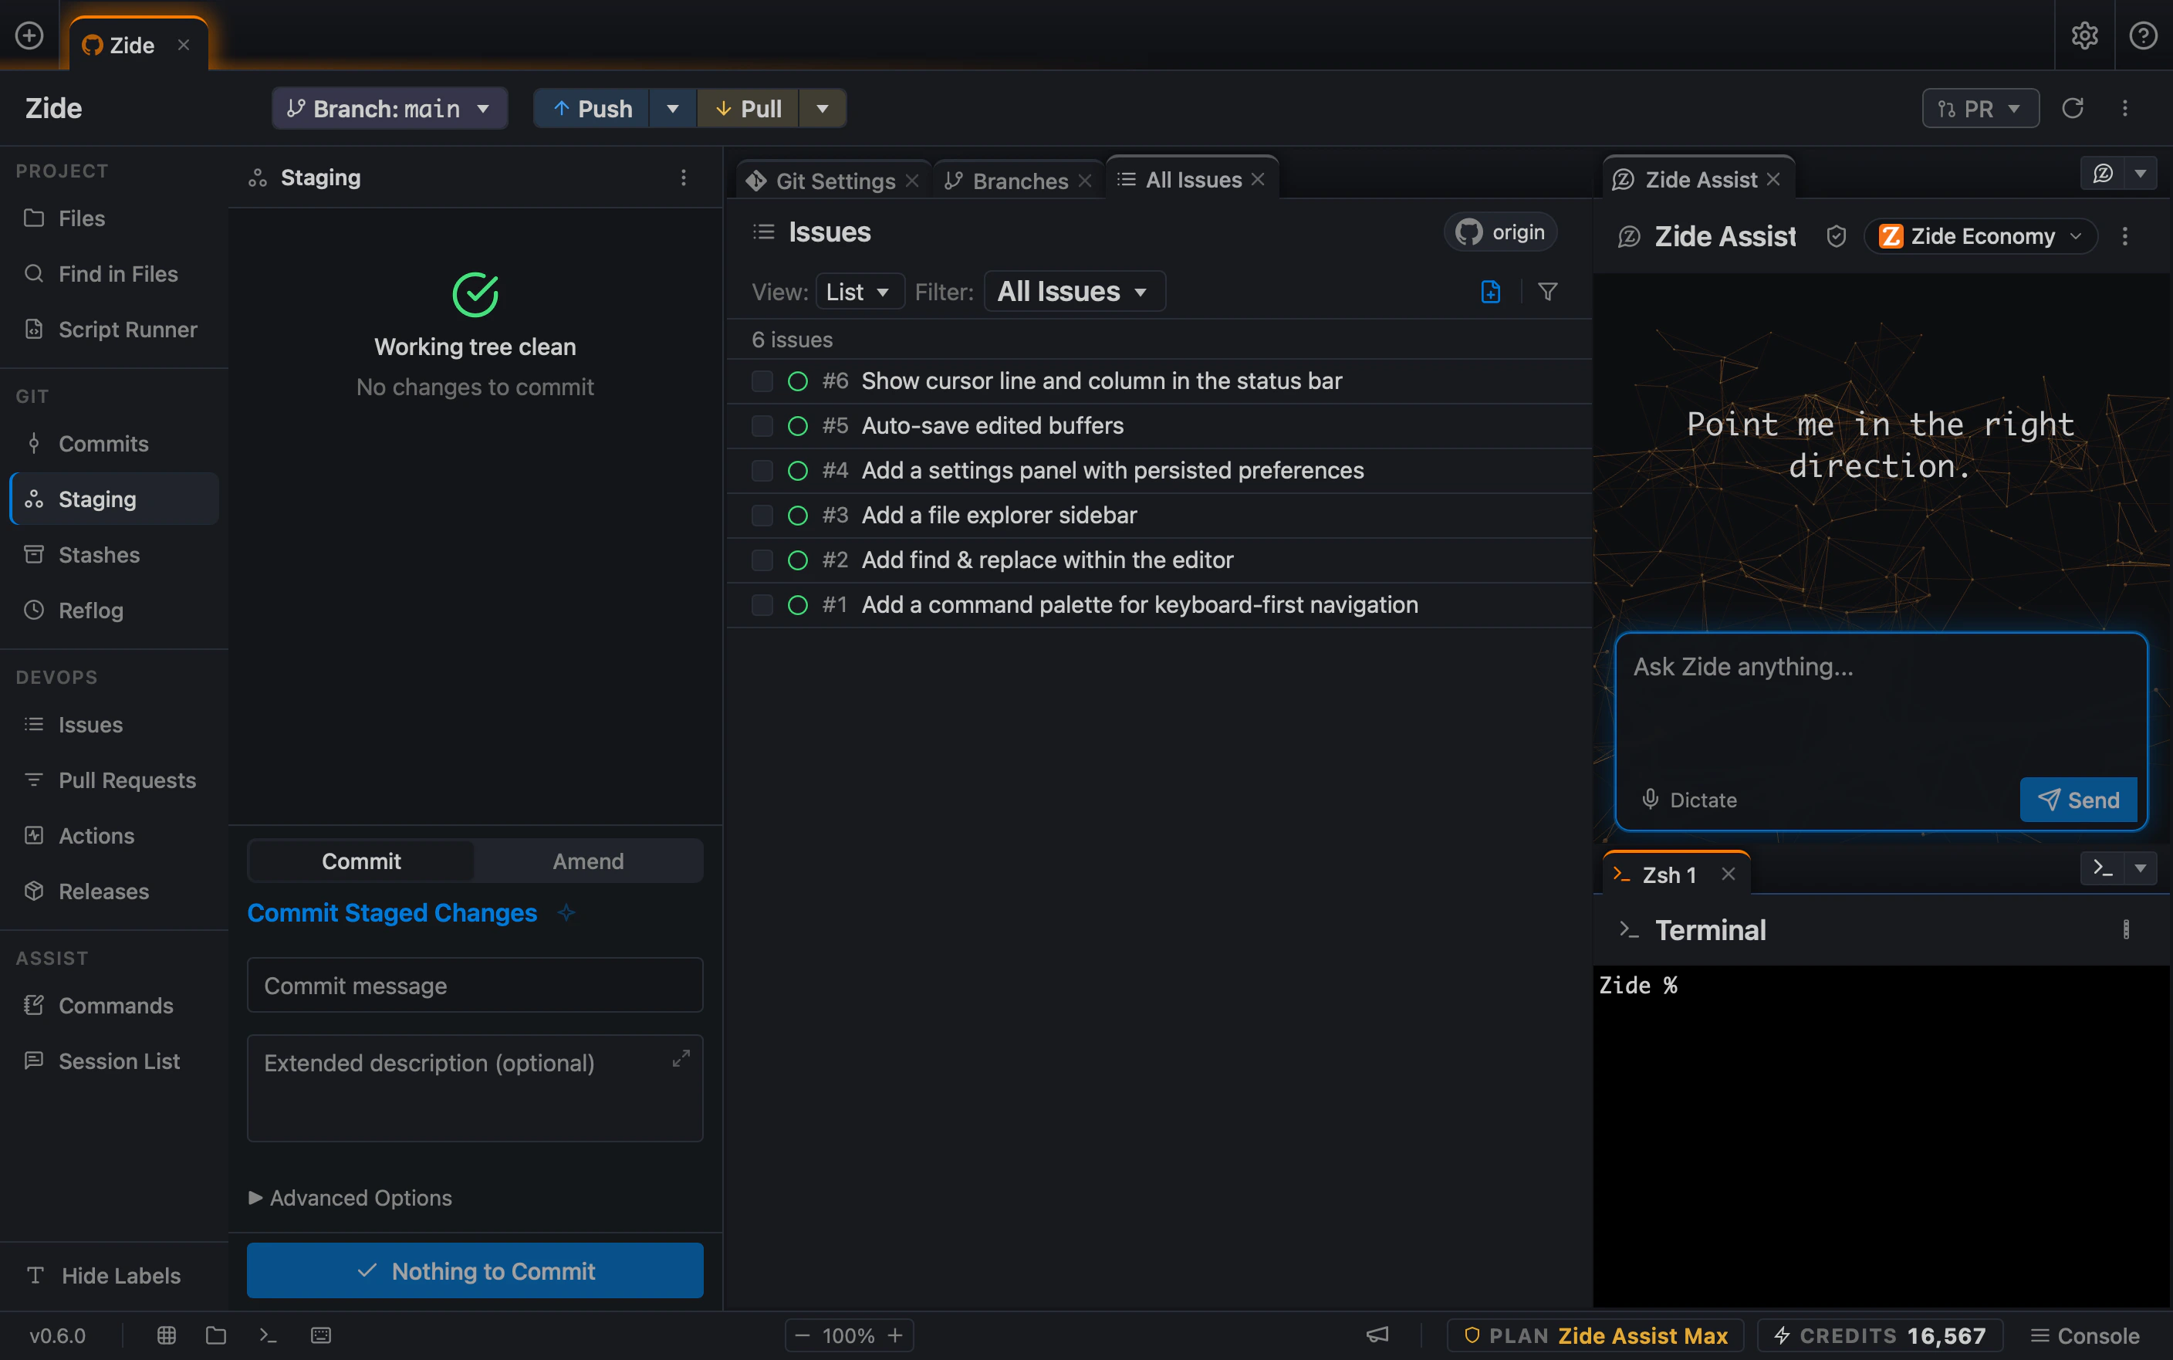Viewport: 2173px width, 1360px height.
Task: Click the Push button
Action: click(592, 108)
